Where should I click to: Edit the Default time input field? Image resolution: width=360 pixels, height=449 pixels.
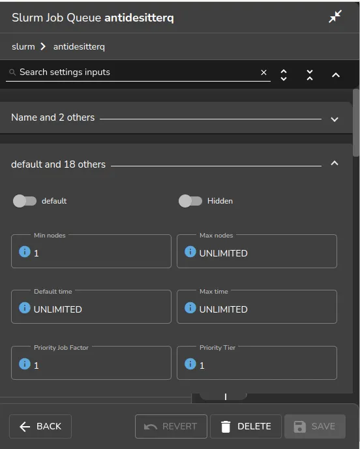tap(91, 307)
